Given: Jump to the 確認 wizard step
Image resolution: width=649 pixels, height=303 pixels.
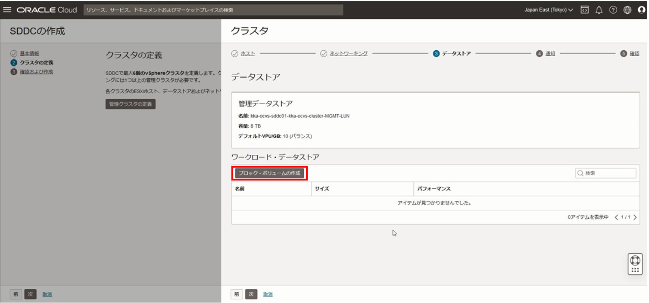Looking at the screenshot, I should 634,54.
